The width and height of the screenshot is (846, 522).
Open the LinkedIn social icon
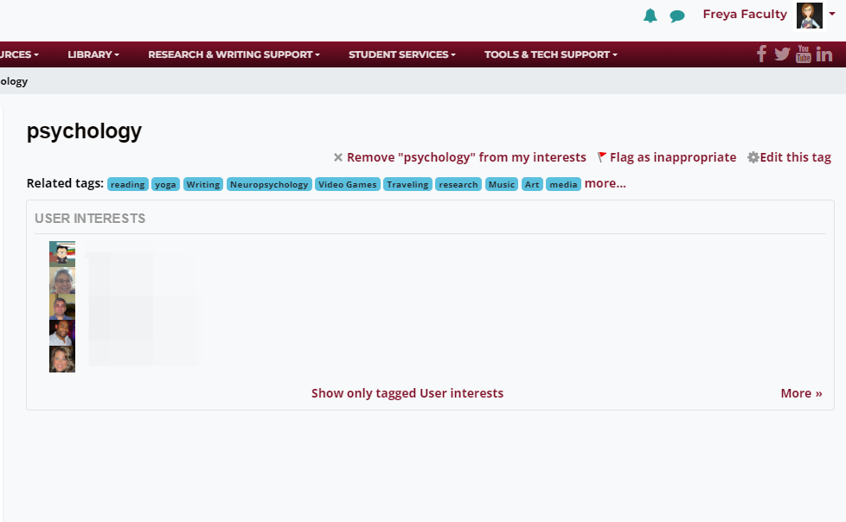point(824,54)
